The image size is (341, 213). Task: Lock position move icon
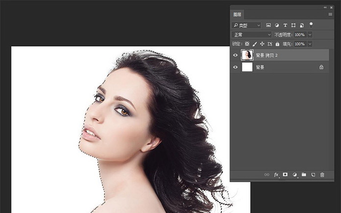[x=262, y=44]
